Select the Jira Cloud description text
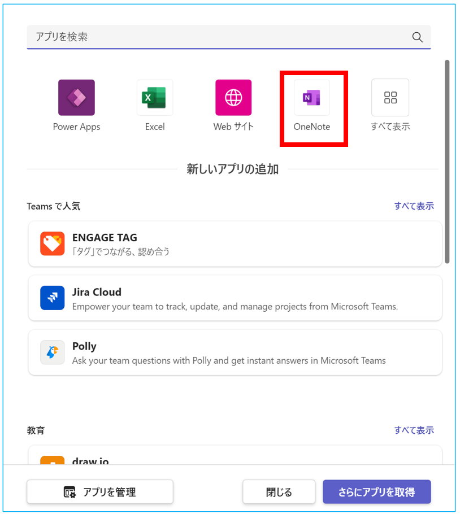The image size is (460, 514). [235, 307]
